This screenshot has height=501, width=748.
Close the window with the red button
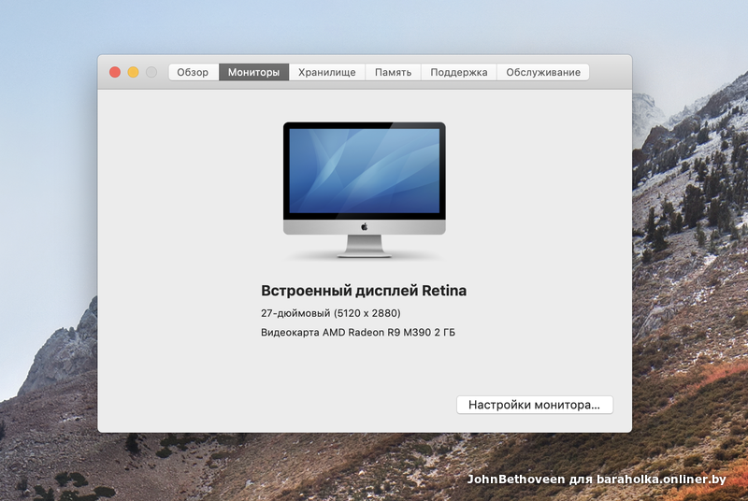[115, 72]
